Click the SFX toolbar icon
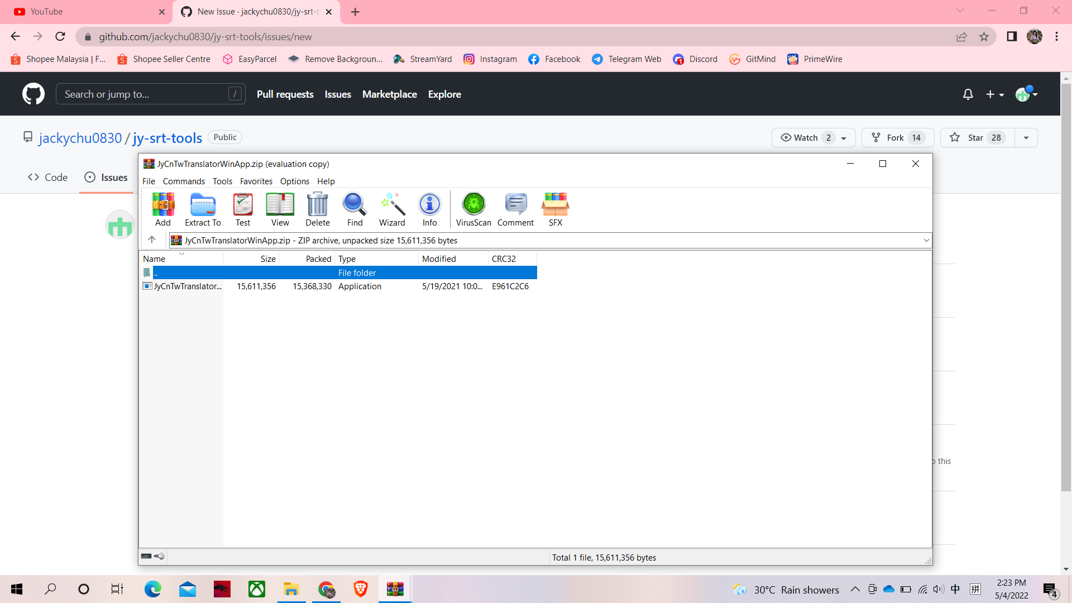1072x603 pixels. pyautogui.click(x=555, y=209)
